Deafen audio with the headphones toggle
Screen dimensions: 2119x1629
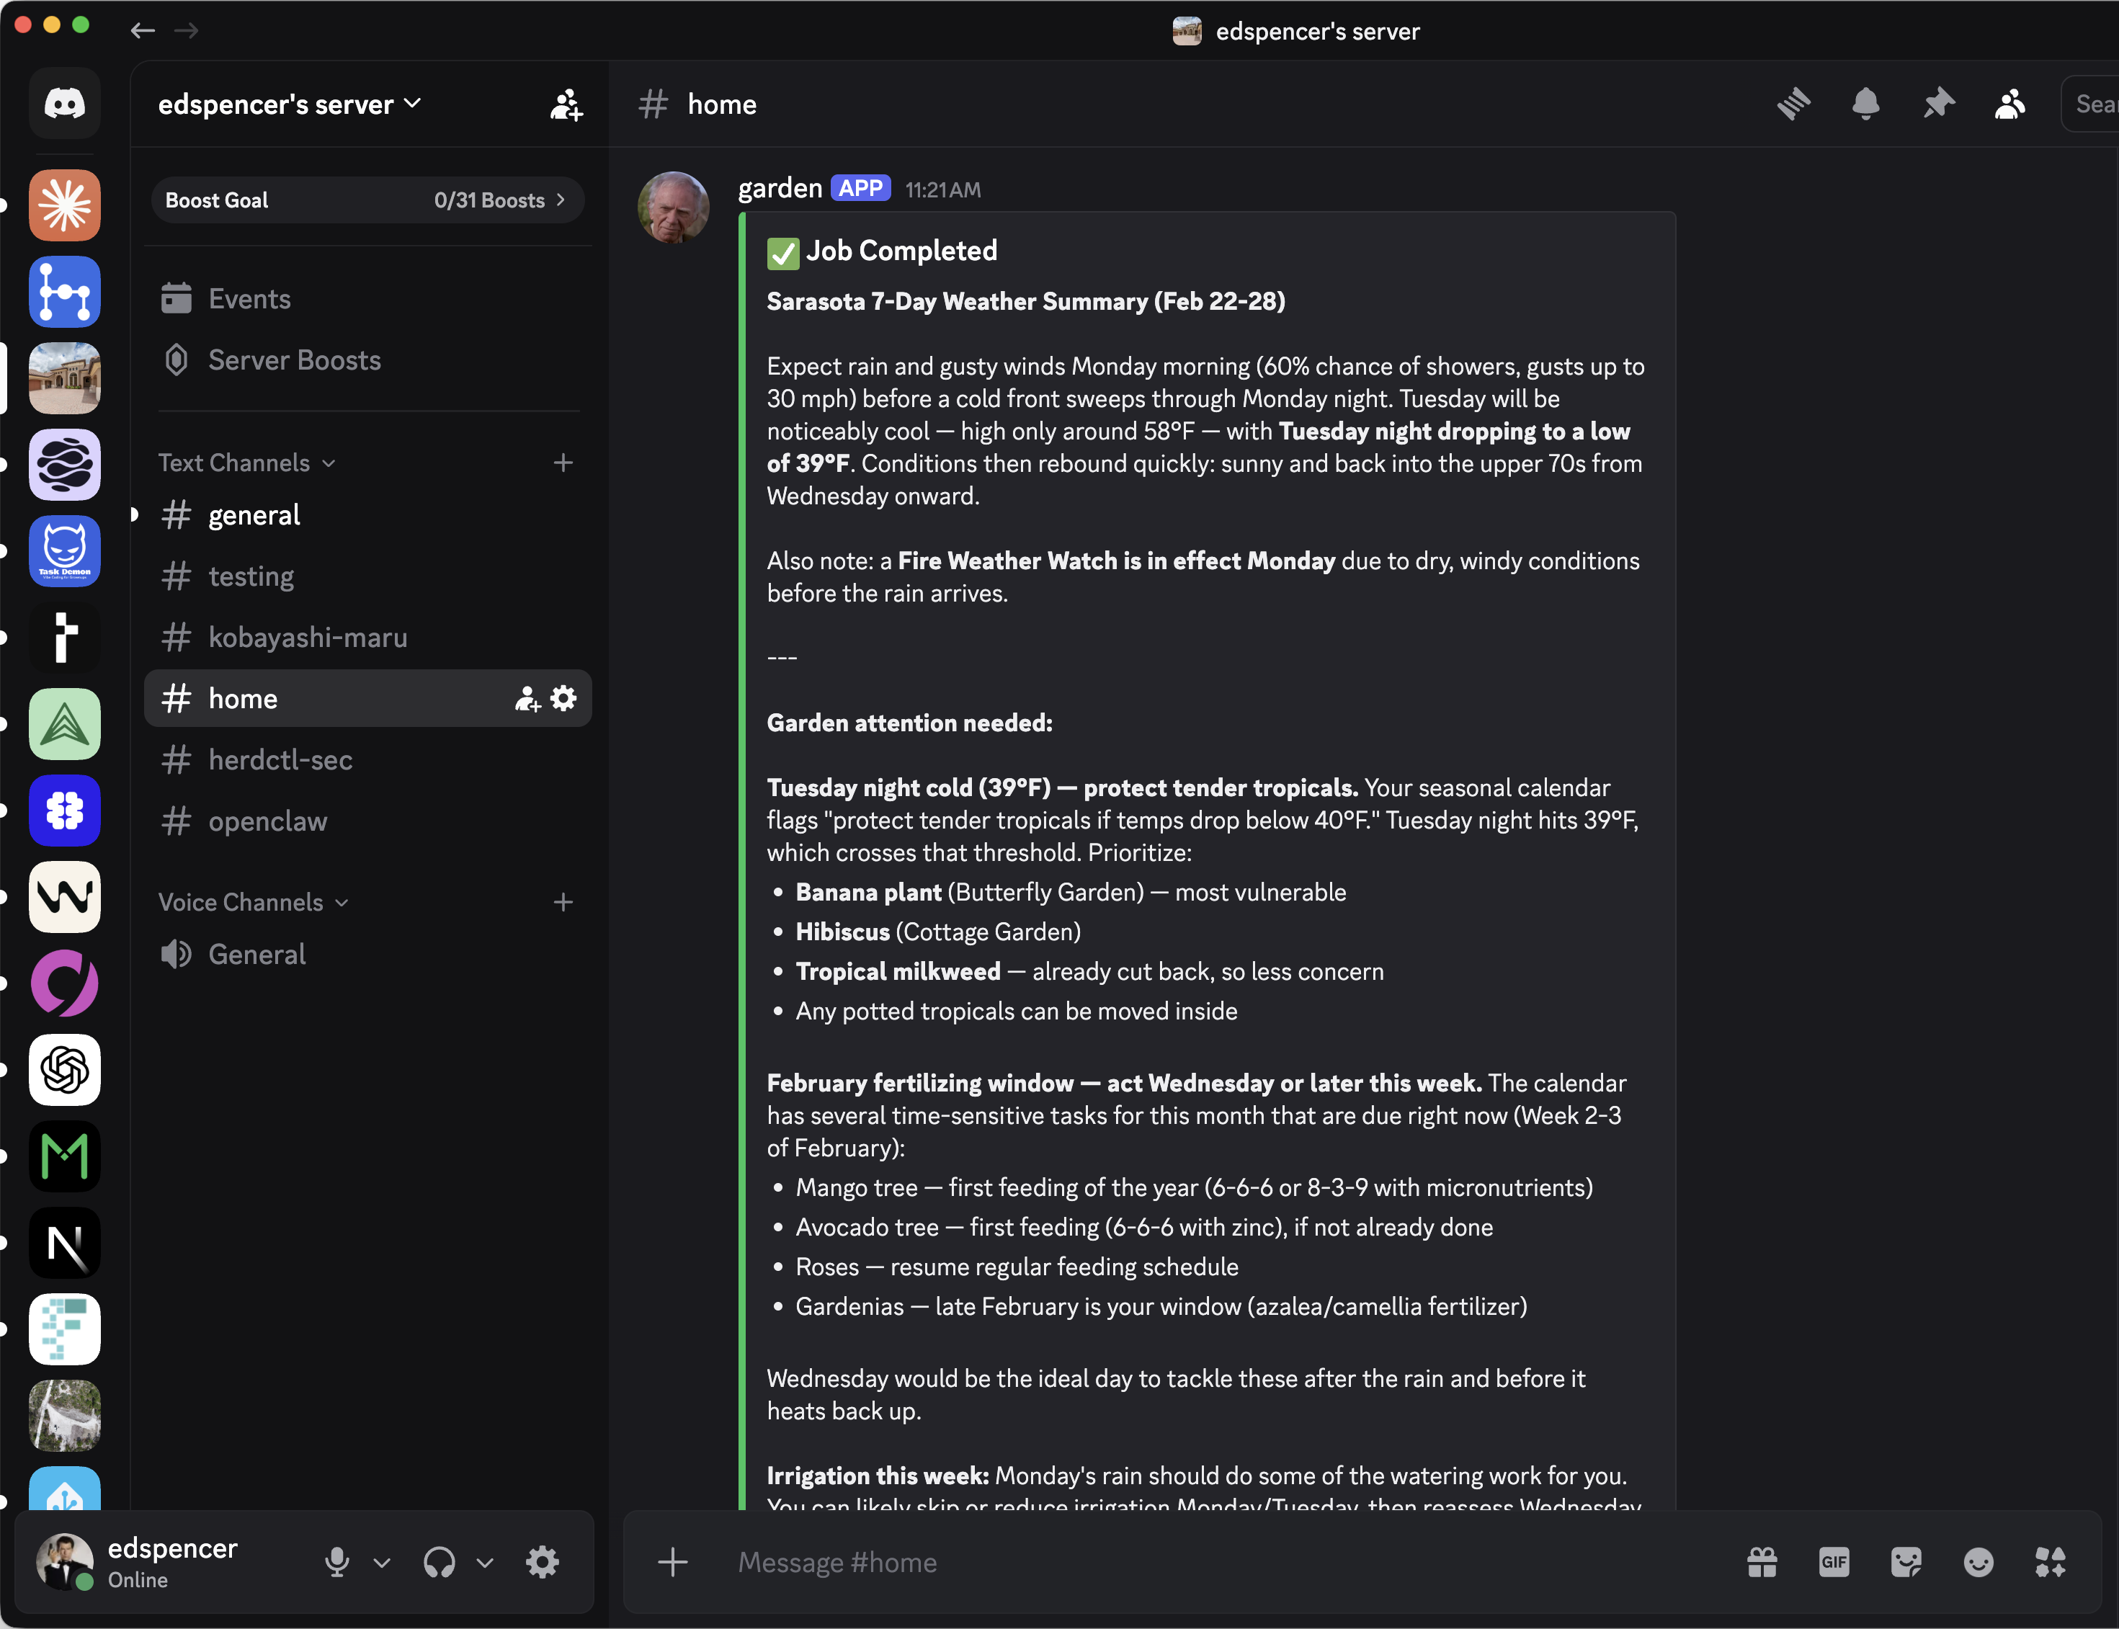[438, 1561]
